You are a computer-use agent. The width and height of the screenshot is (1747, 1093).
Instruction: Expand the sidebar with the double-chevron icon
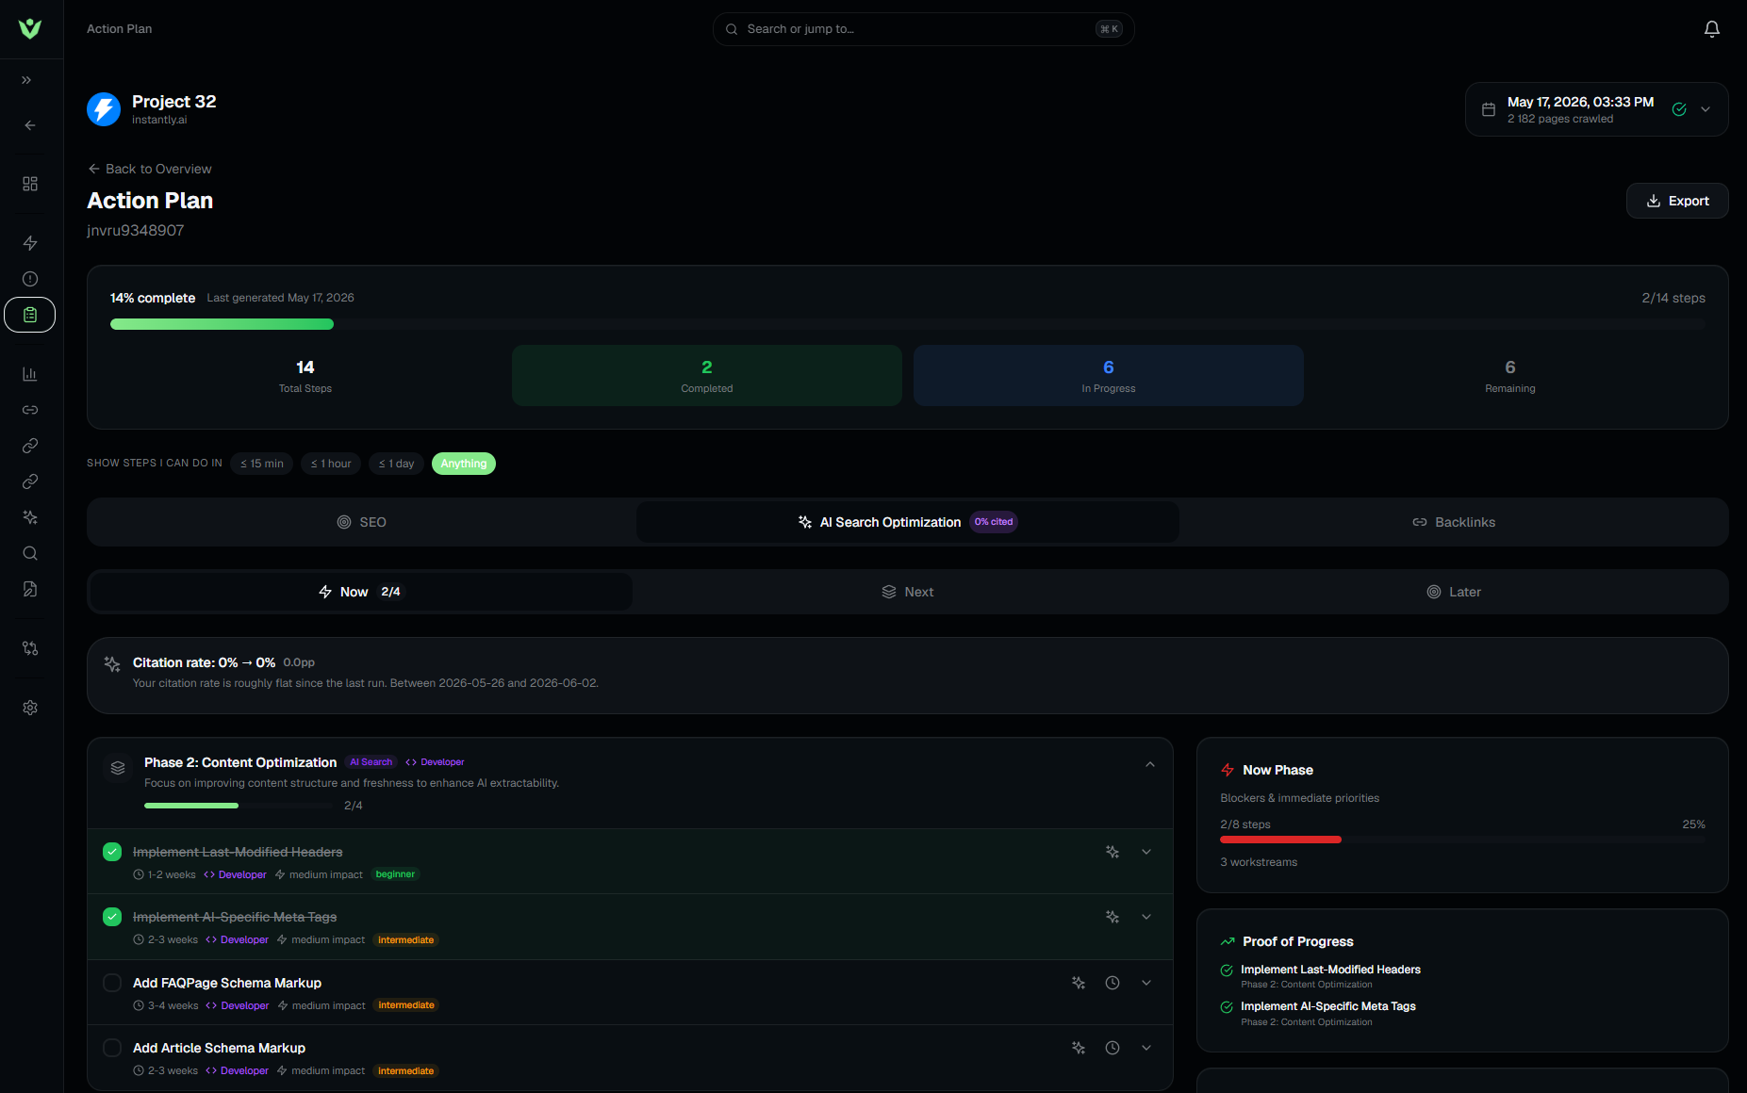(x=26, y=80)
